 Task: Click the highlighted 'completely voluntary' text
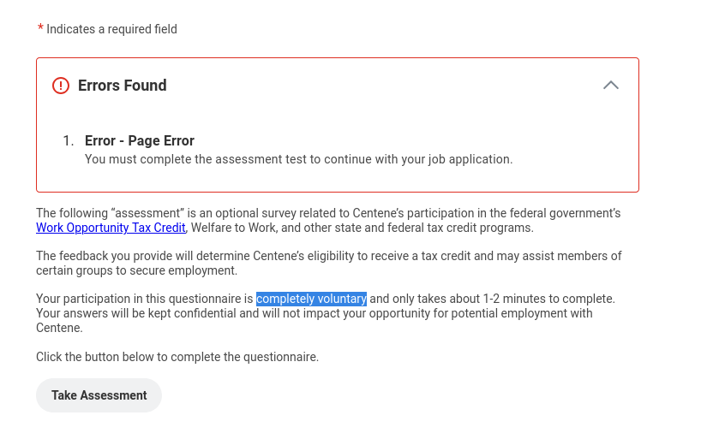(311, 299)
